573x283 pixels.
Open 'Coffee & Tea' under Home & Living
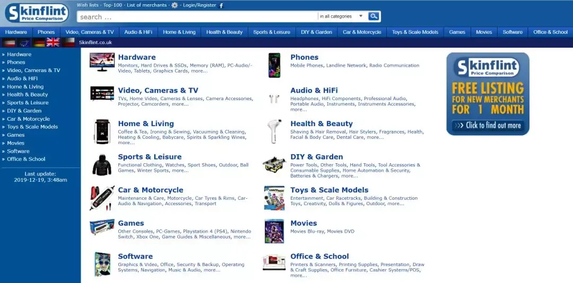[132, 132]
